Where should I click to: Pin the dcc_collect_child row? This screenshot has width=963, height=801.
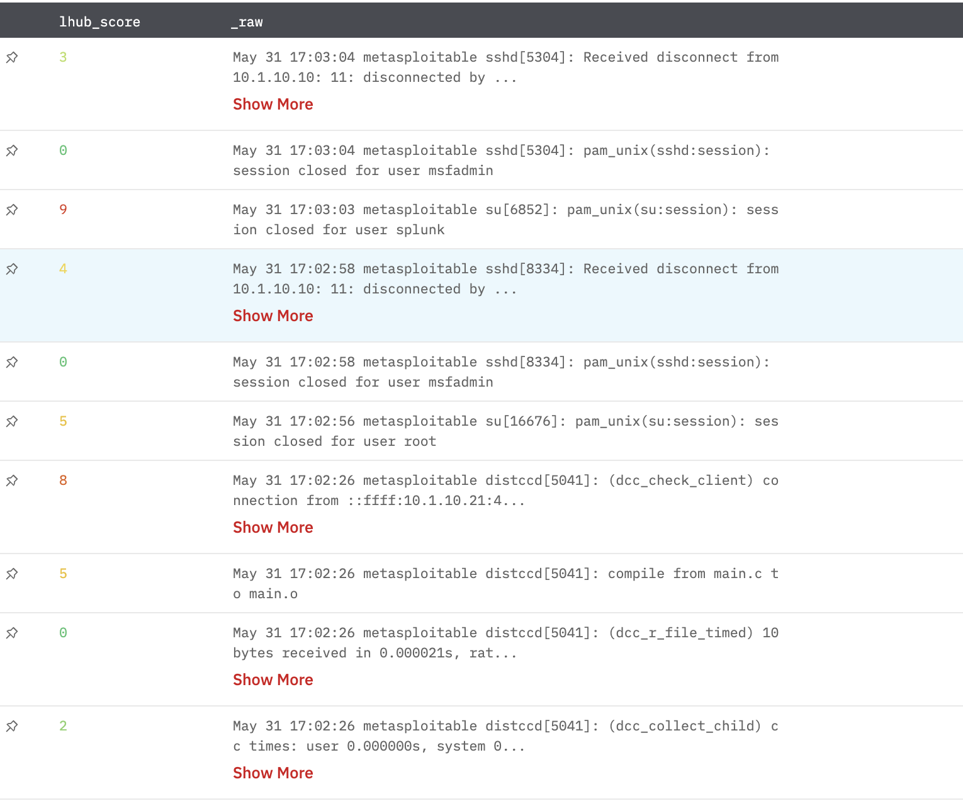pyautogui.click(x=12, y=726)
